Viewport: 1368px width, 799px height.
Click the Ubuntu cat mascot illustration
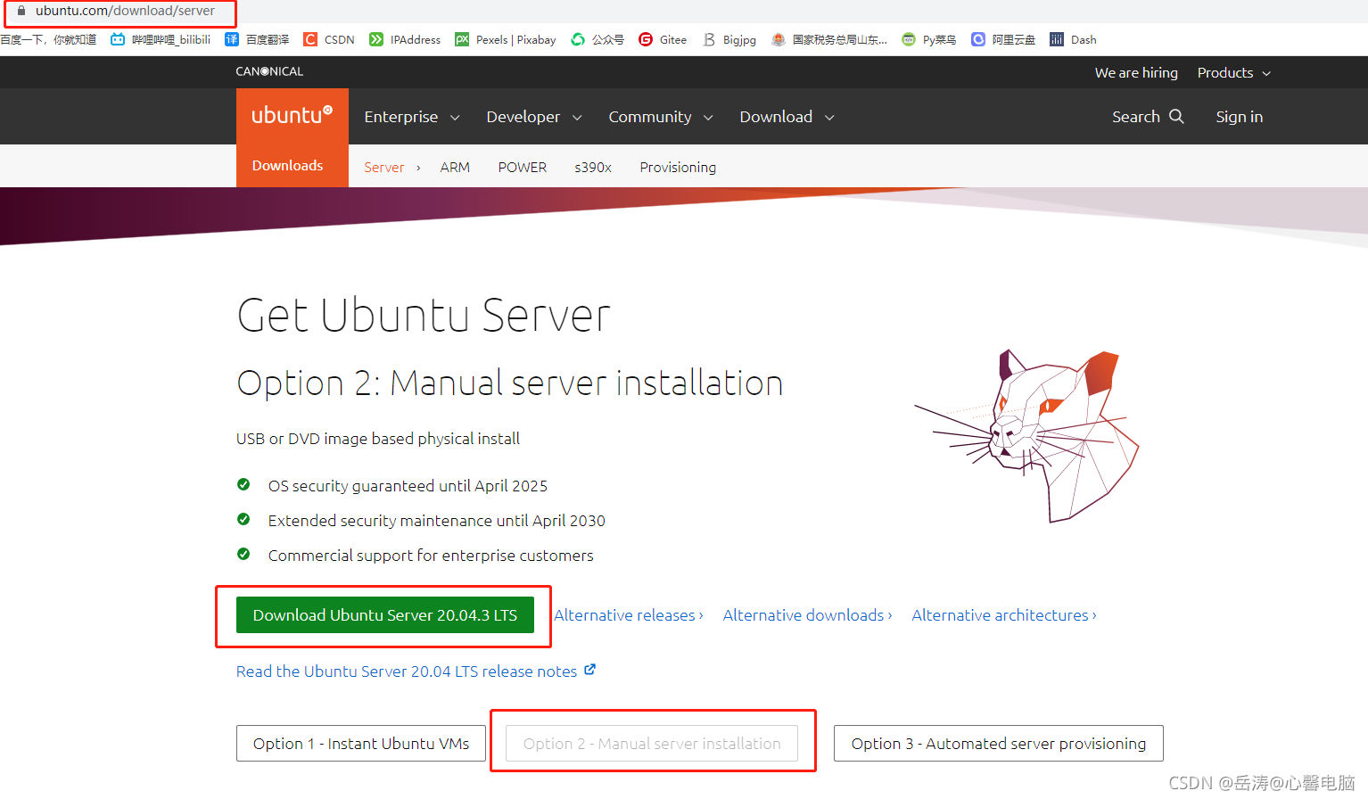(1027, 435)
